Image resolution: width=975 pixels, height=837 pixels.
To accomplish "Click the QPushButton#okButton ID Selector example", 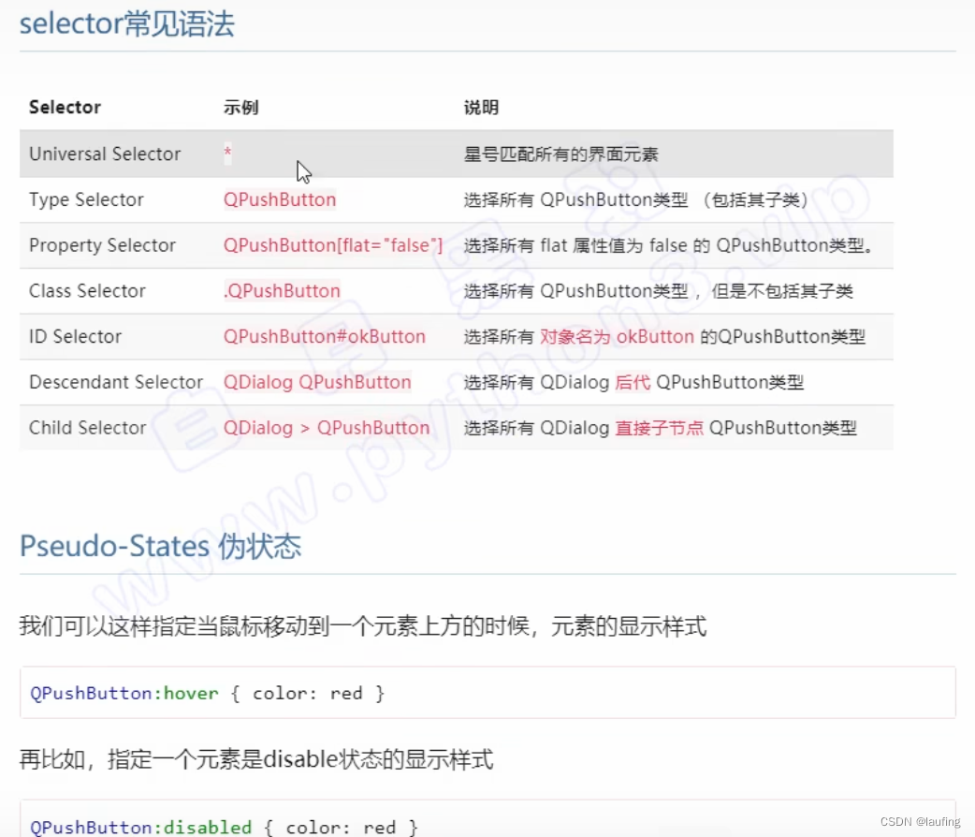I will pyautogui.click(x=324, y=336).
